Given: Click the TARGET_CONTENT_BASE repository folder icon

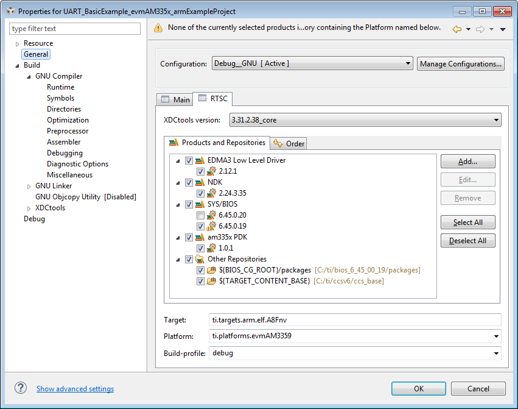Looking at the screenshot, I should [x=211, y=281].
